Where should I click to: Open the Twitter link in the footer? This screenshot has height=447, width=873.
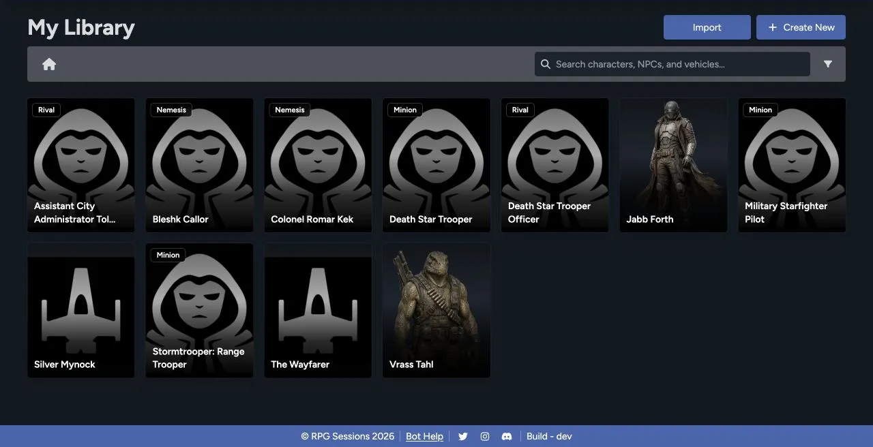(463, 436)
